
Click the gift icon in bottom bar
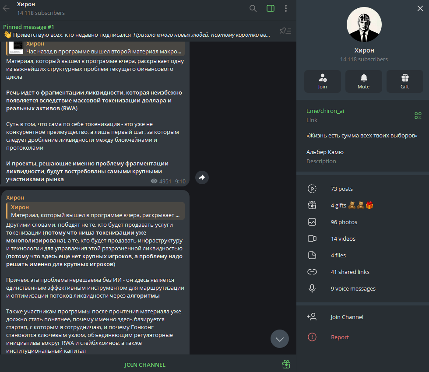pyautogui.click(x=286, y=364)
